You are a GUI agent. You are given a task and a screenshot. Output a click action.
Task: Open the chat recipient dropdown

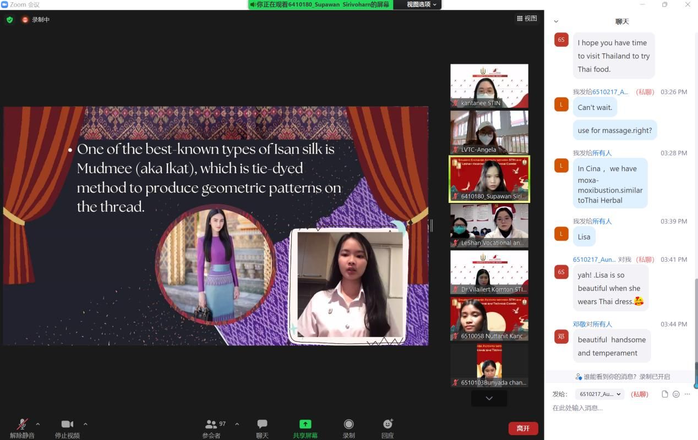click(600, 394)
